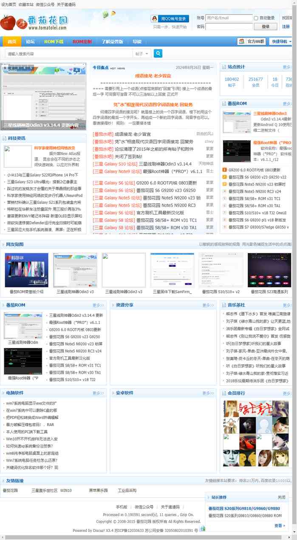Image resolution: width=297 pixels, height=540 pixels.
Task: Open the 导读 navigation tab
Action: (137, 42)
